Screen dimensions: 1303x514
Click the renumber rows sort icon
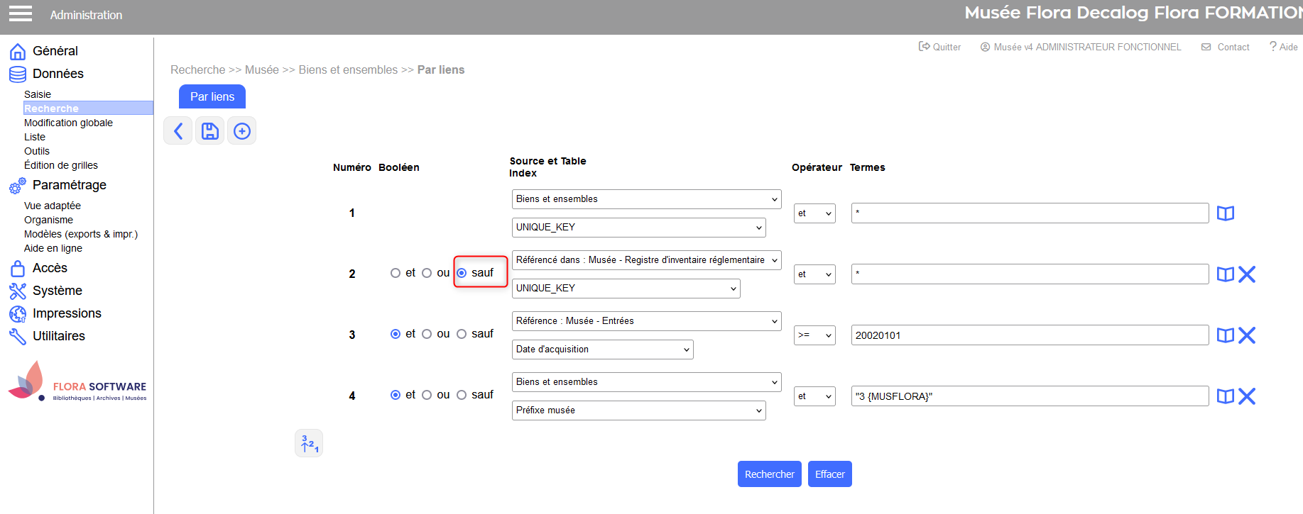point(309,444)
